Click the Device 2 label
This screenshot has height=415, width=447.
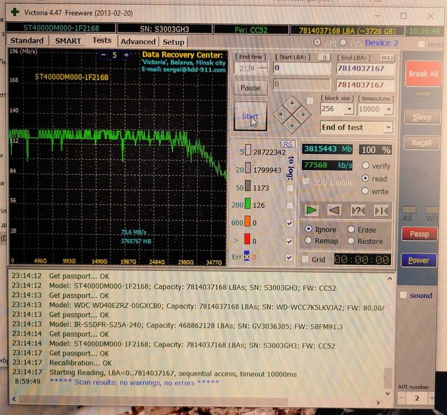pos(382,43)
